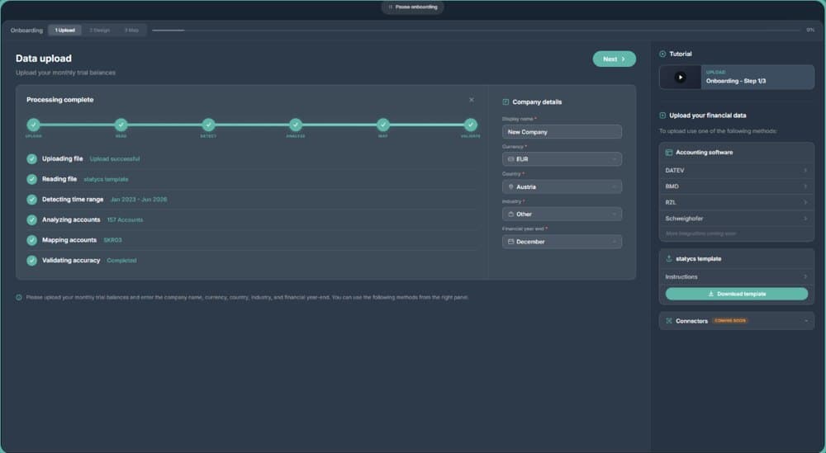Open the Instructions row under statycs template
This screenshot has width=826, height=453.
pyautogui.click(x=737, y=276)
